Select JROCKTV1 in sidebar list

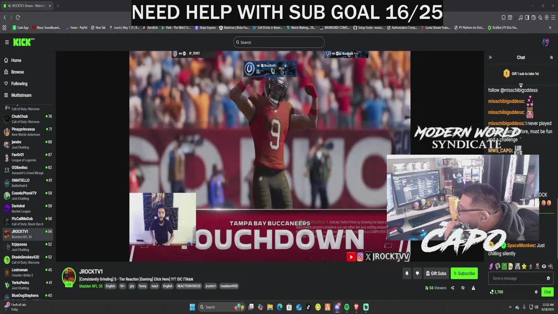pyautogui.click(x=27, y=234)
